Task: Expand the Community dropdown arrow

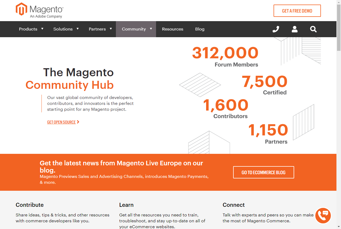Action: [151, 29]
